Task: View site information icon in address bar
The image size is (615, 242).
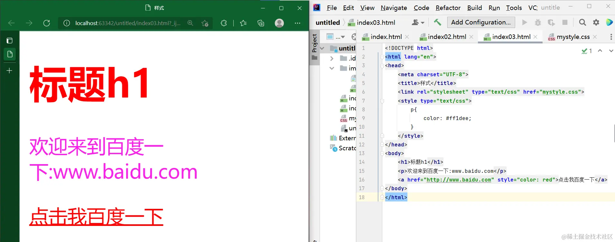Action: coord(67,23)
